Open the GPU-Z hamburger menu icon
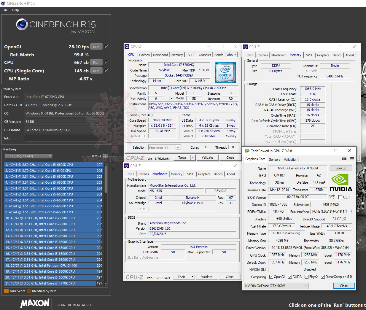This screenshot has height=310, width=366. click(x=352, y=159)
